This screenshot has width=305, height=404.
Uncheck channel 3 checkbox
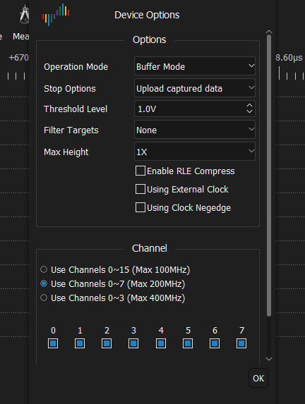(133, 343)
